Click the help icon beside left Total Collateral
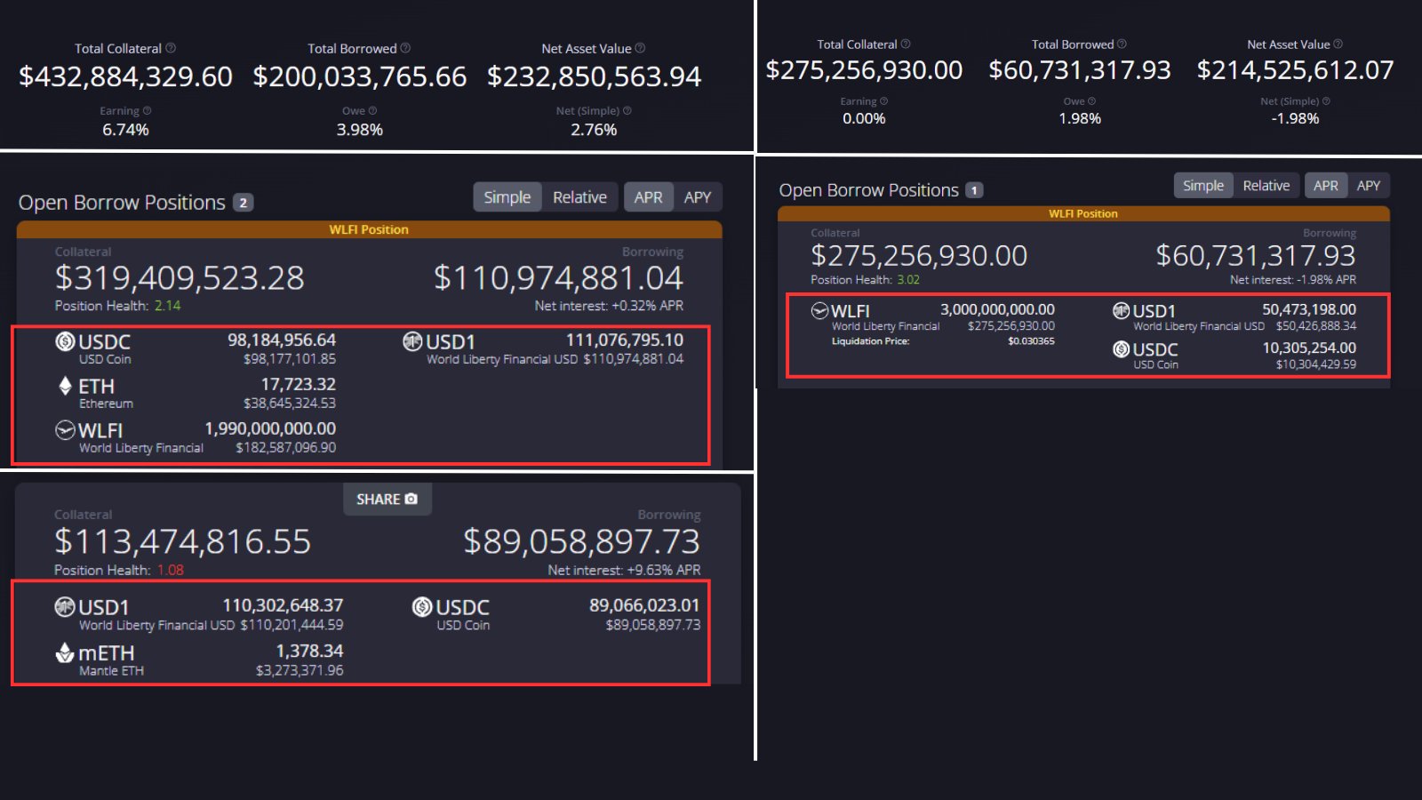 point(171,48)
